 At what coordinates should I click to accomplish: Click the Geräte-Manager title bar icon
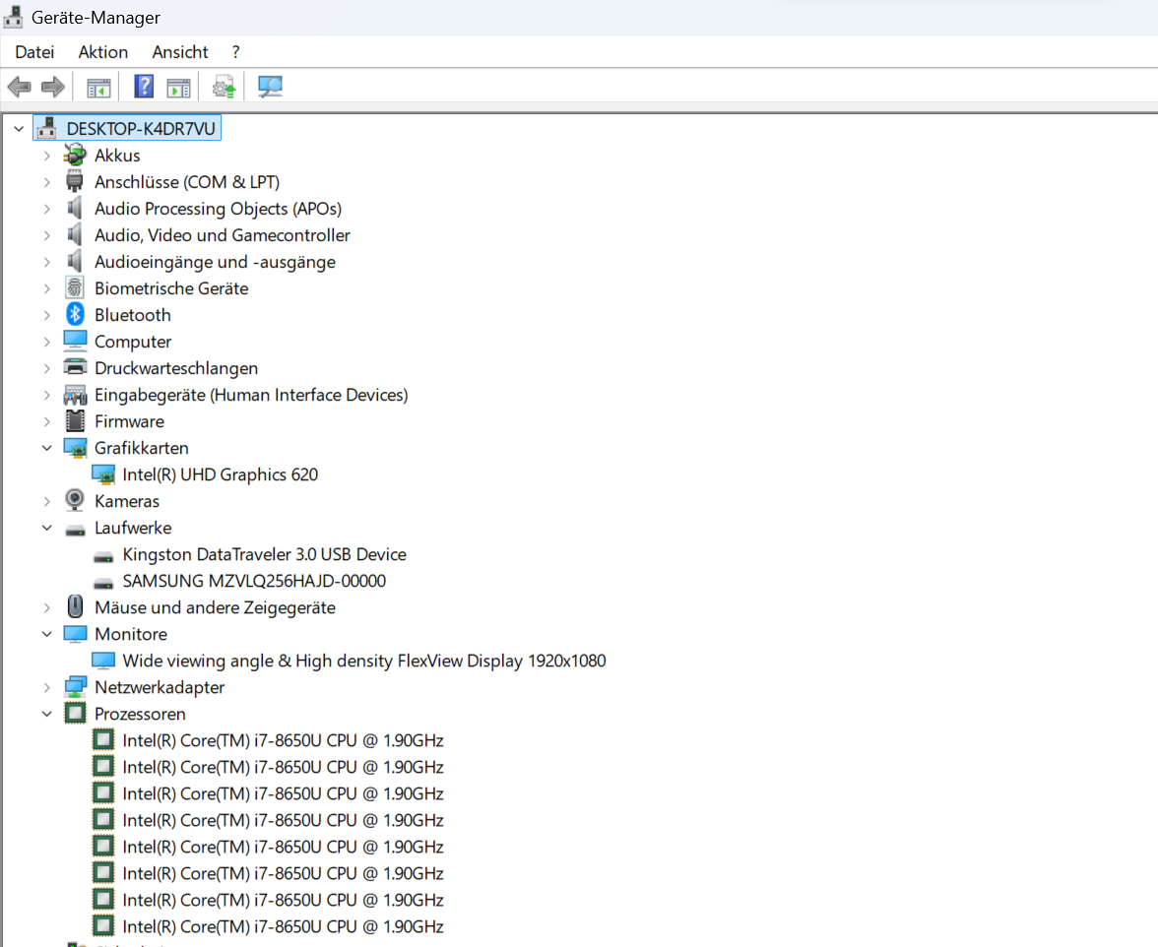pyautogui.click(x=13, y=16)
